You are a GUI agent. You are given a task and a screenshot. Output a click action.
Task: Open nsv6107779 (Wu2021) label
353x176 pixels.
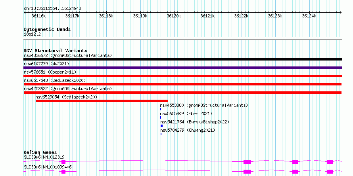click(46, 64)
